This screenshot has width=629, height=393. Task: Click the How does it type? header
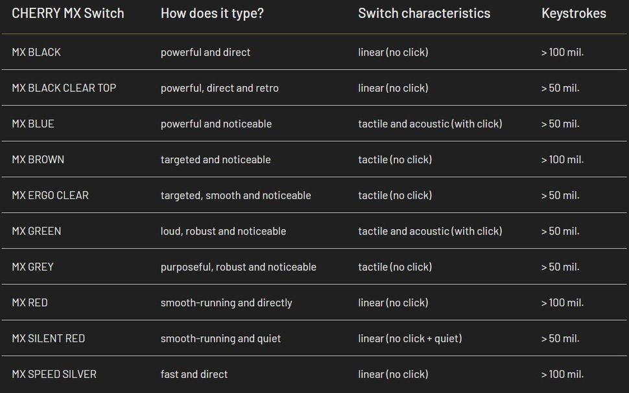pyautogui.click(x=212, y=13)
